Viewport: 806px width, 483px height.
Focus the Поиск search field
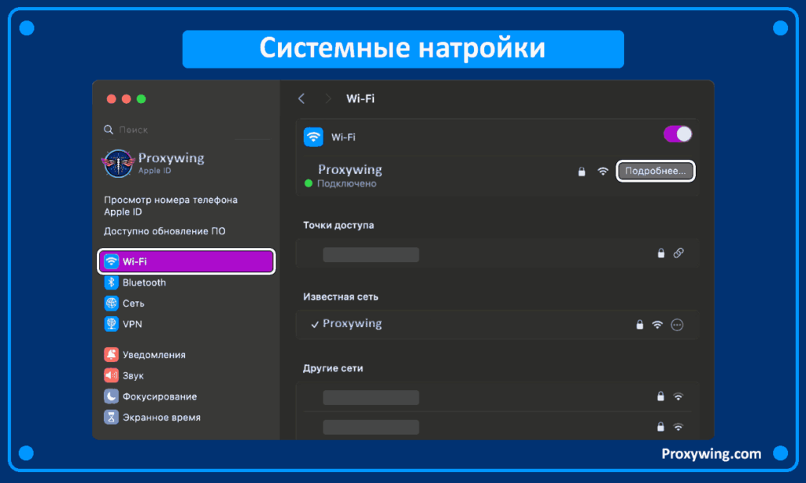click(187, 130)
